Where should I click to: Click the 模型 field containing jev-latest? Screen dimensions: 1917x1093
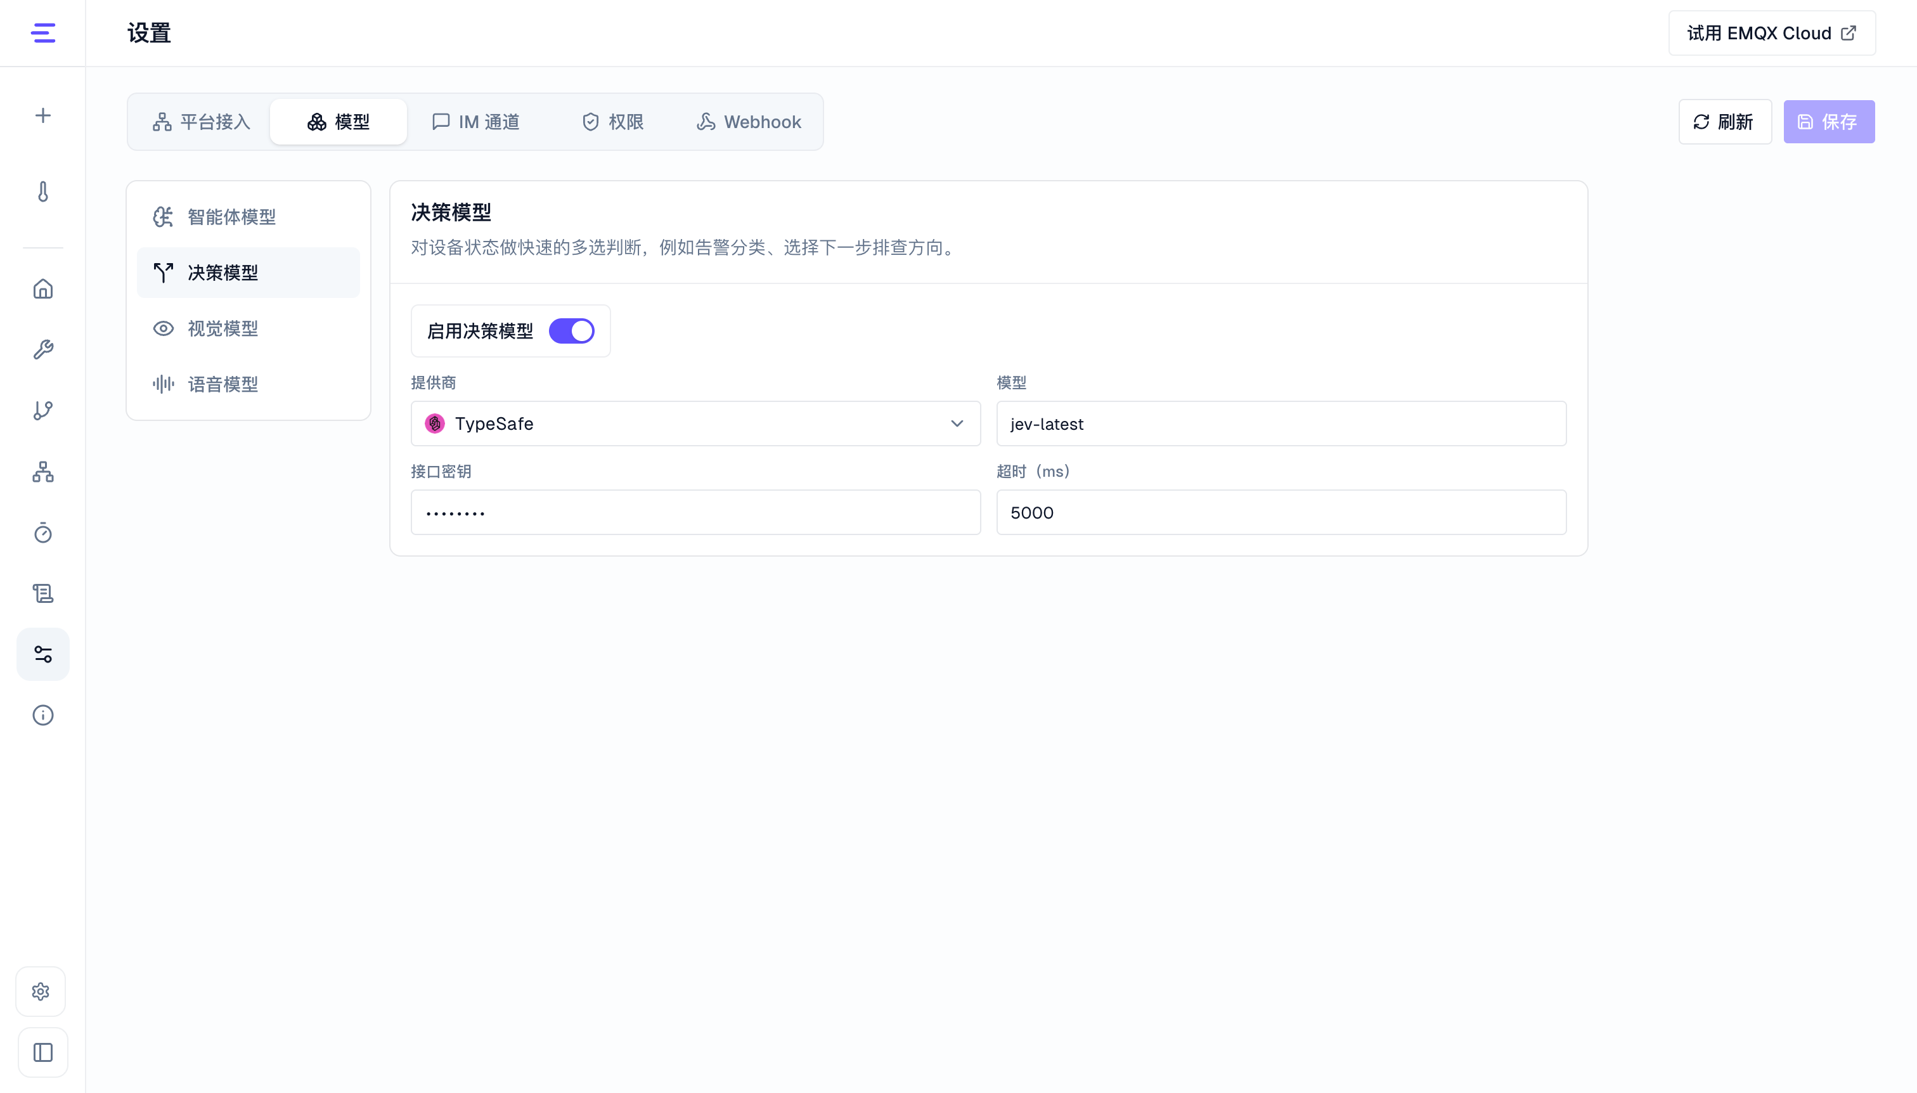click(1281, 424)
